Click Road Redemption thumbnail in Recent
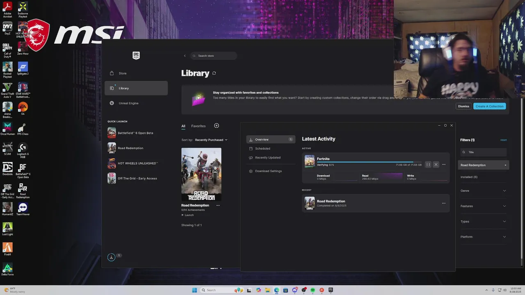Image resolution: width=525 pixels, height=295 pixels. (310, 203)
